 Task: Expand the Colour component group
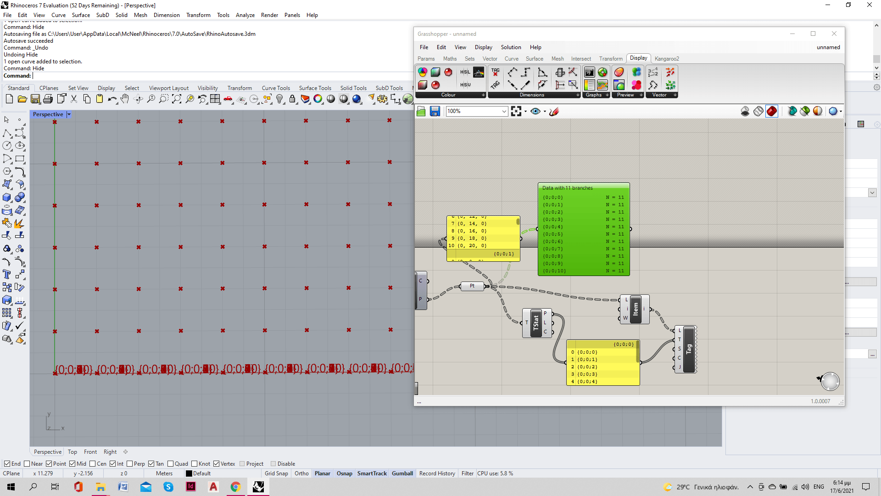(483, 95)
